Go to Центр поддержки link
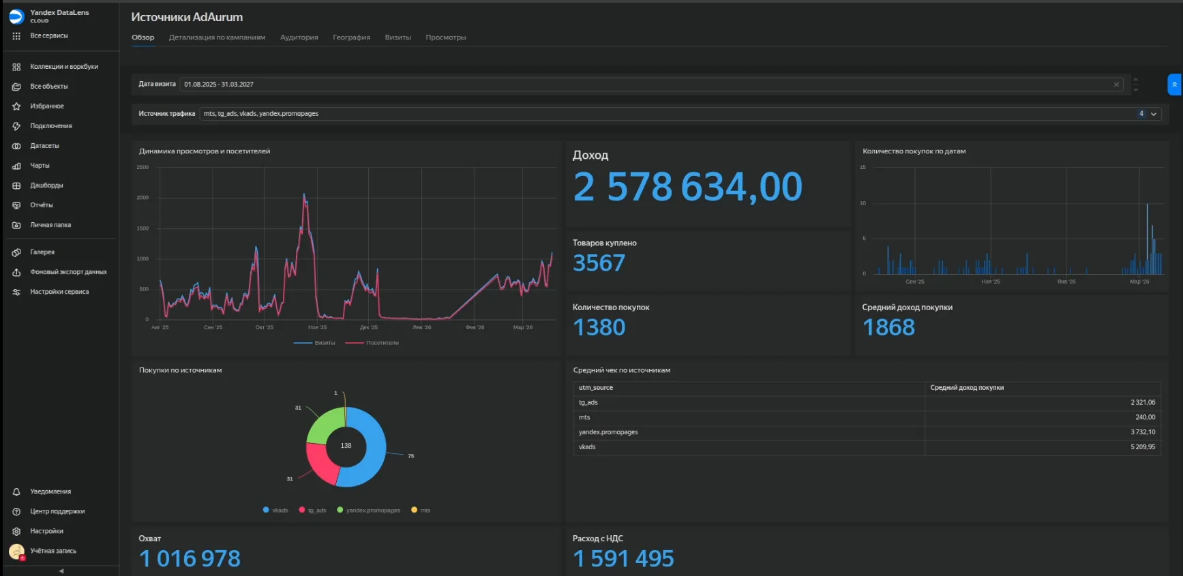Image resolution: width=1183 pixels, height=576 pixels. click(x=57, y=511)
